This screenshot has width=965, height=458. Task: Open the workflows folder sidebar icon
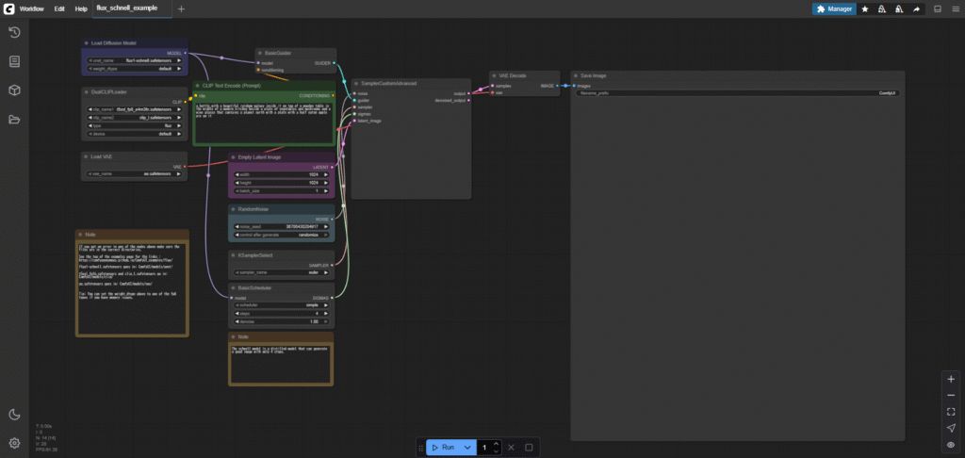tap(14, 120)
